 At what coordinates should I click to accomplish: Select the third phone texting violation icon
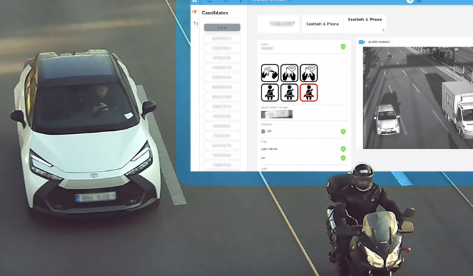(309, 73)
